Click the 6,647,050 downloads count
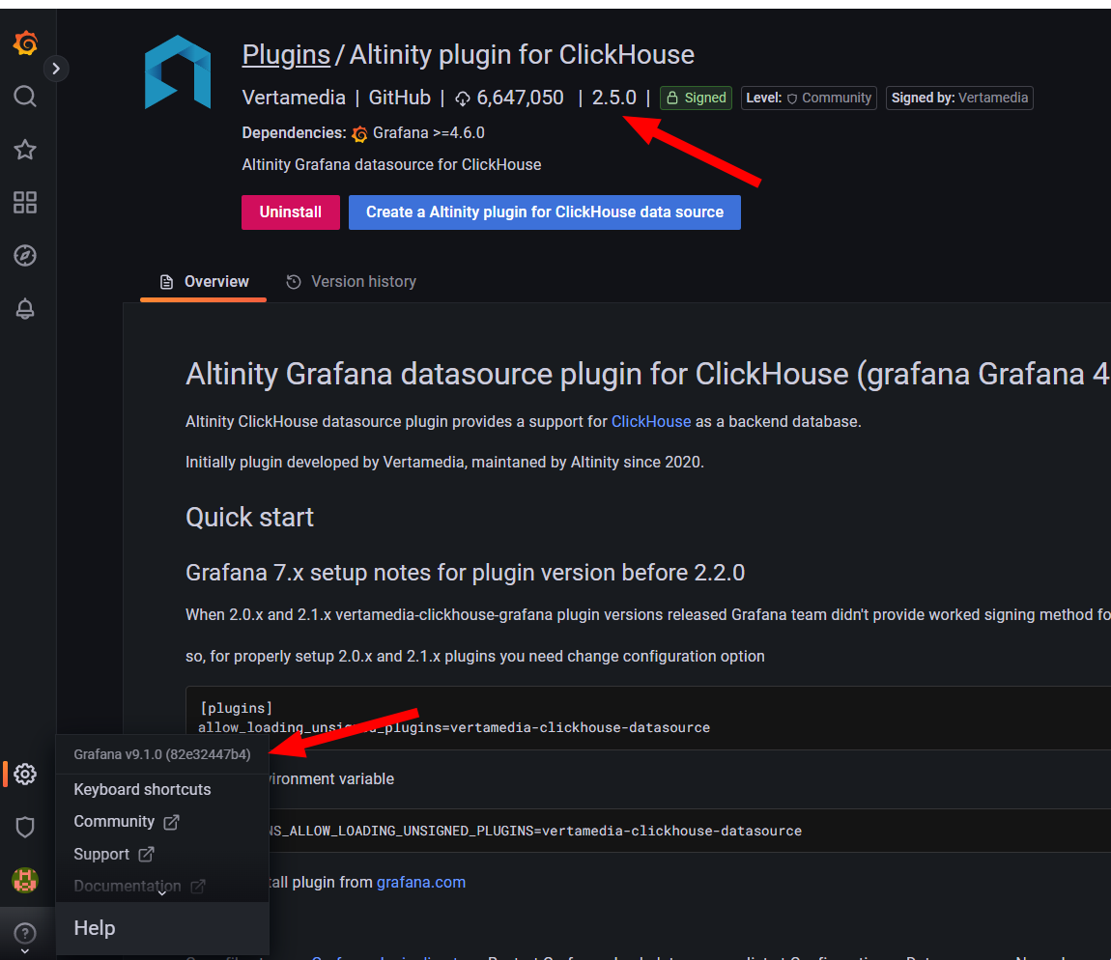This screenshot has height=960, width=1111. (x=520, y=98)
